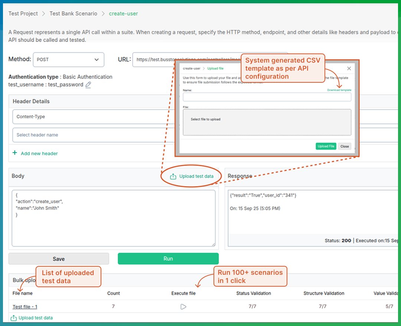This screenshot has height=326, width=401.
Task: Close the Upload file dialog with the X
Action: pyautogui.click(x=349, y=68)
